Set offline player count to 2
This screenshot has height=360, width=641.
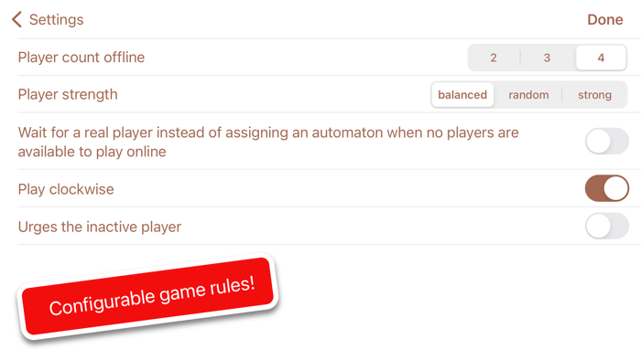[x=494, y=58]
